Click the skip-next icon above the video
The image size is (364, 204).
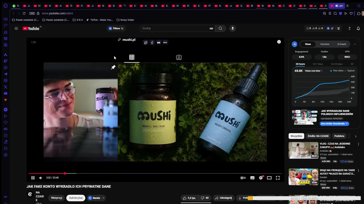(159, 42)
